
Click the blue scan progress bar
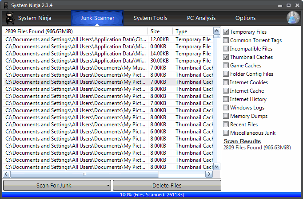[151, 195]
